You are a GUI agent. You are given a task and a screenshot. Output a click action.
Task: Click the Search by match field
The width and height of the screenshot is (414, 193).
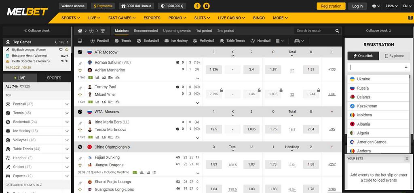pyautogui.click(x=314, y=31)
